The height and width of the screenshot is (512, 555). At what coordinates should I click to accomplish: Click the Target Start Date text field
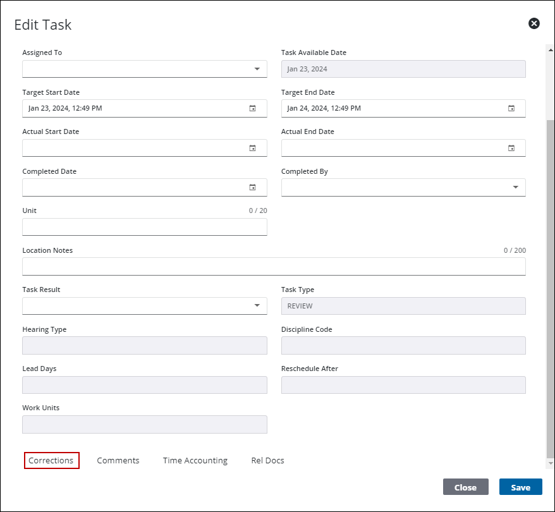click(x=133, y=109)
